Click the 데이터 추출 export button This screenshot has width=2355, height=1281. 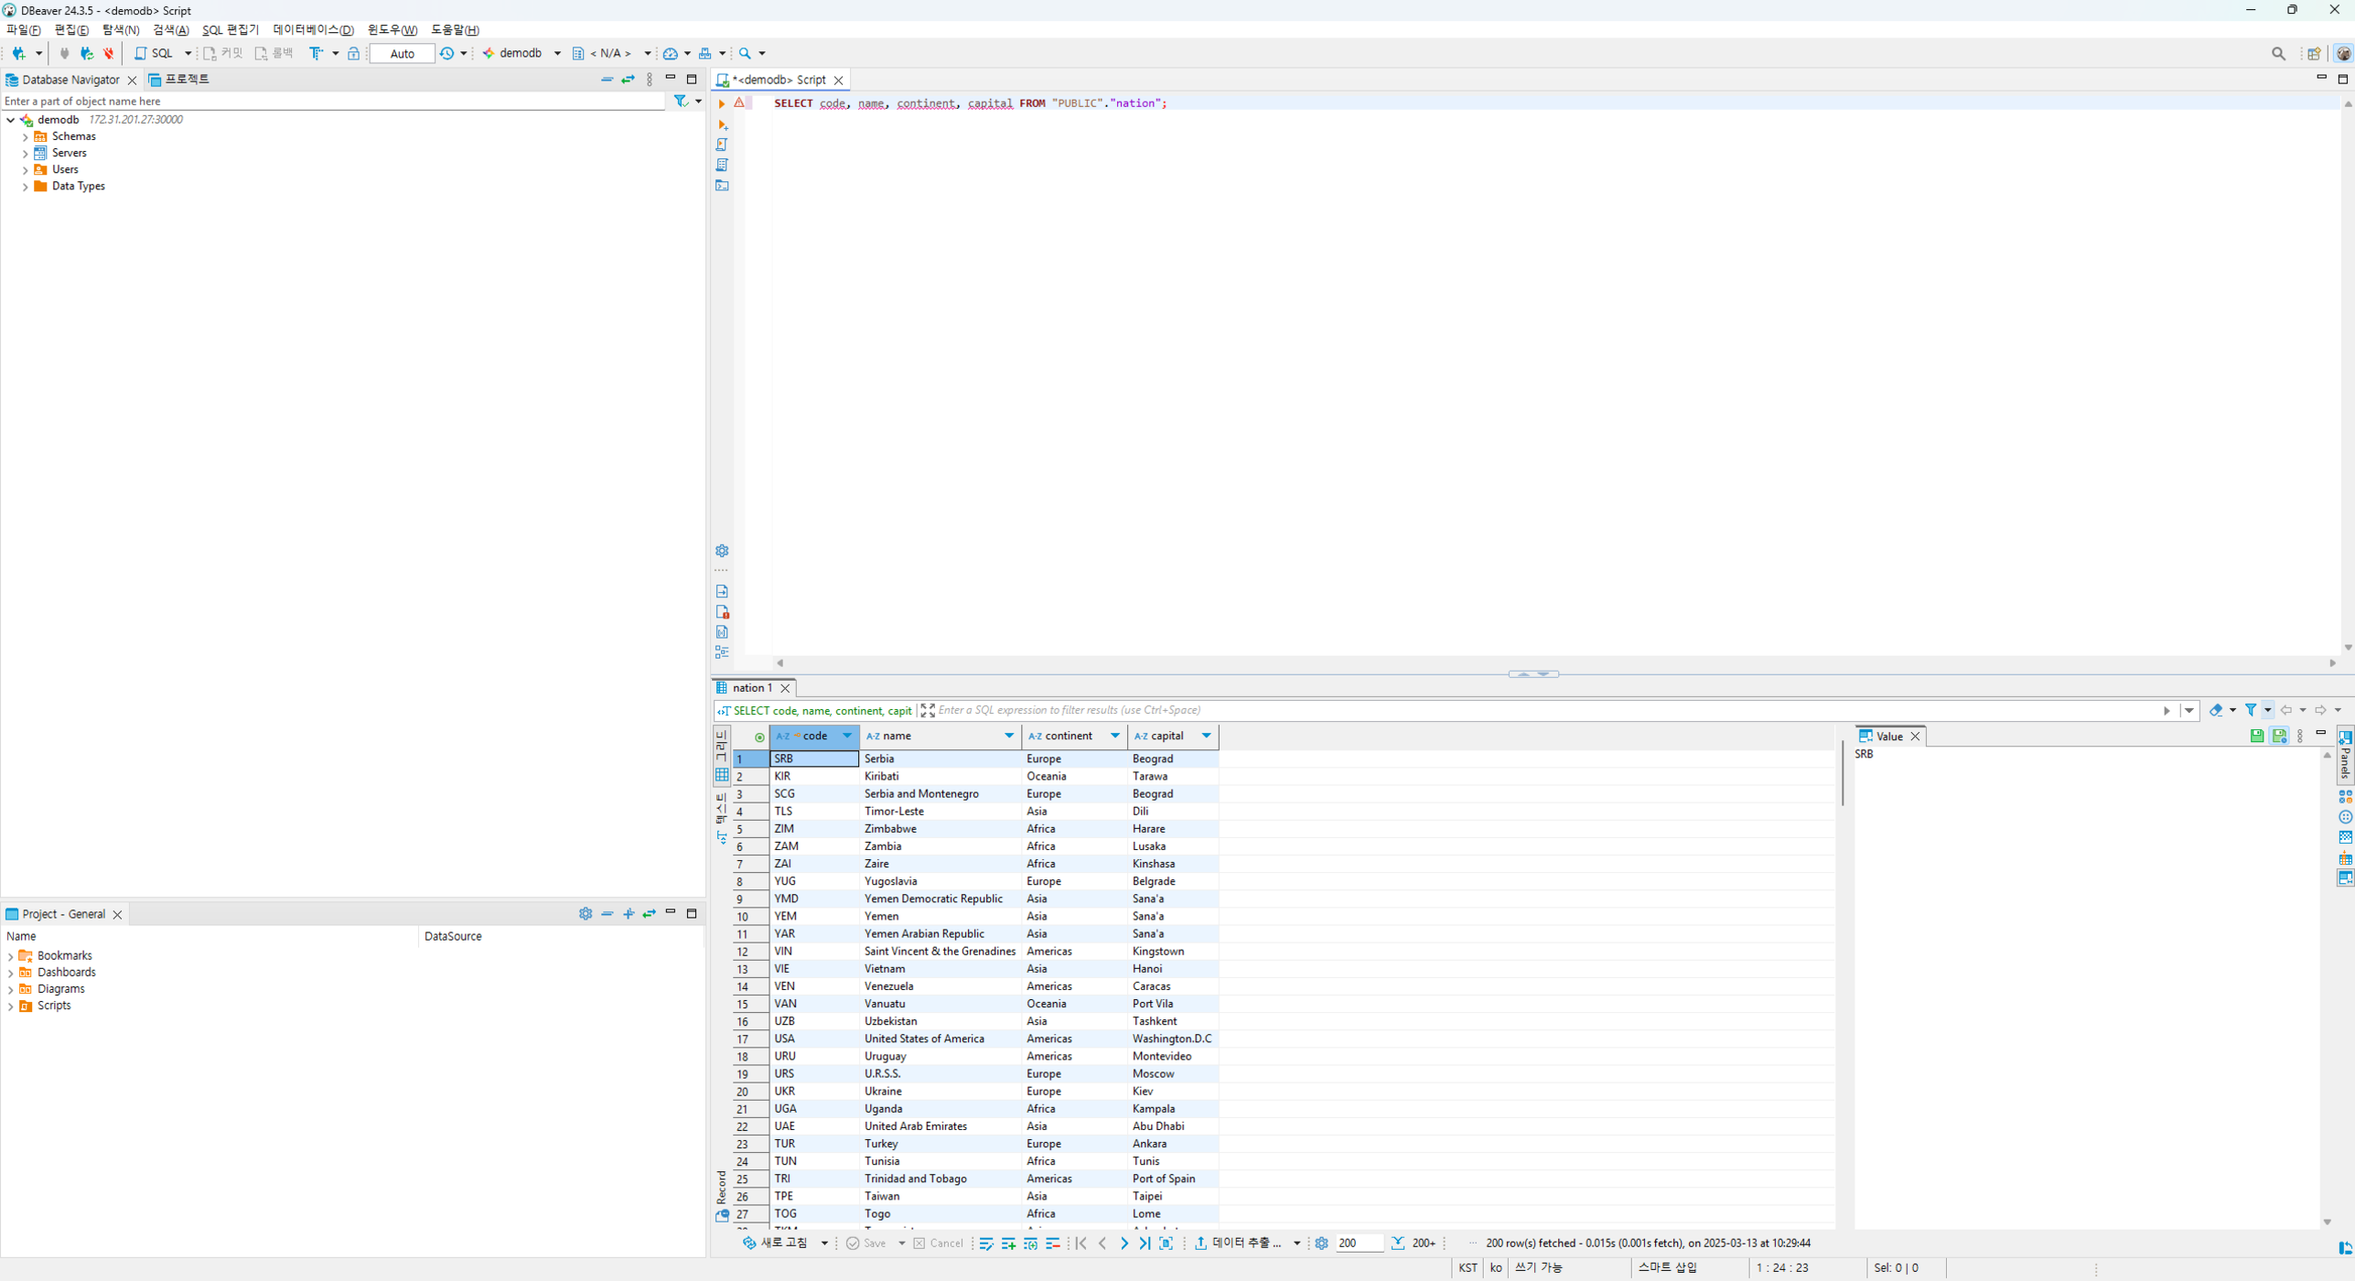click(1238, 1243)
